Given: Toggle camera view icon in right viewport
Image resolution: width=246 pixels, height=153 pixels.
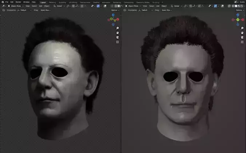Looking at the screenshot, I should (x=242, y=38).
